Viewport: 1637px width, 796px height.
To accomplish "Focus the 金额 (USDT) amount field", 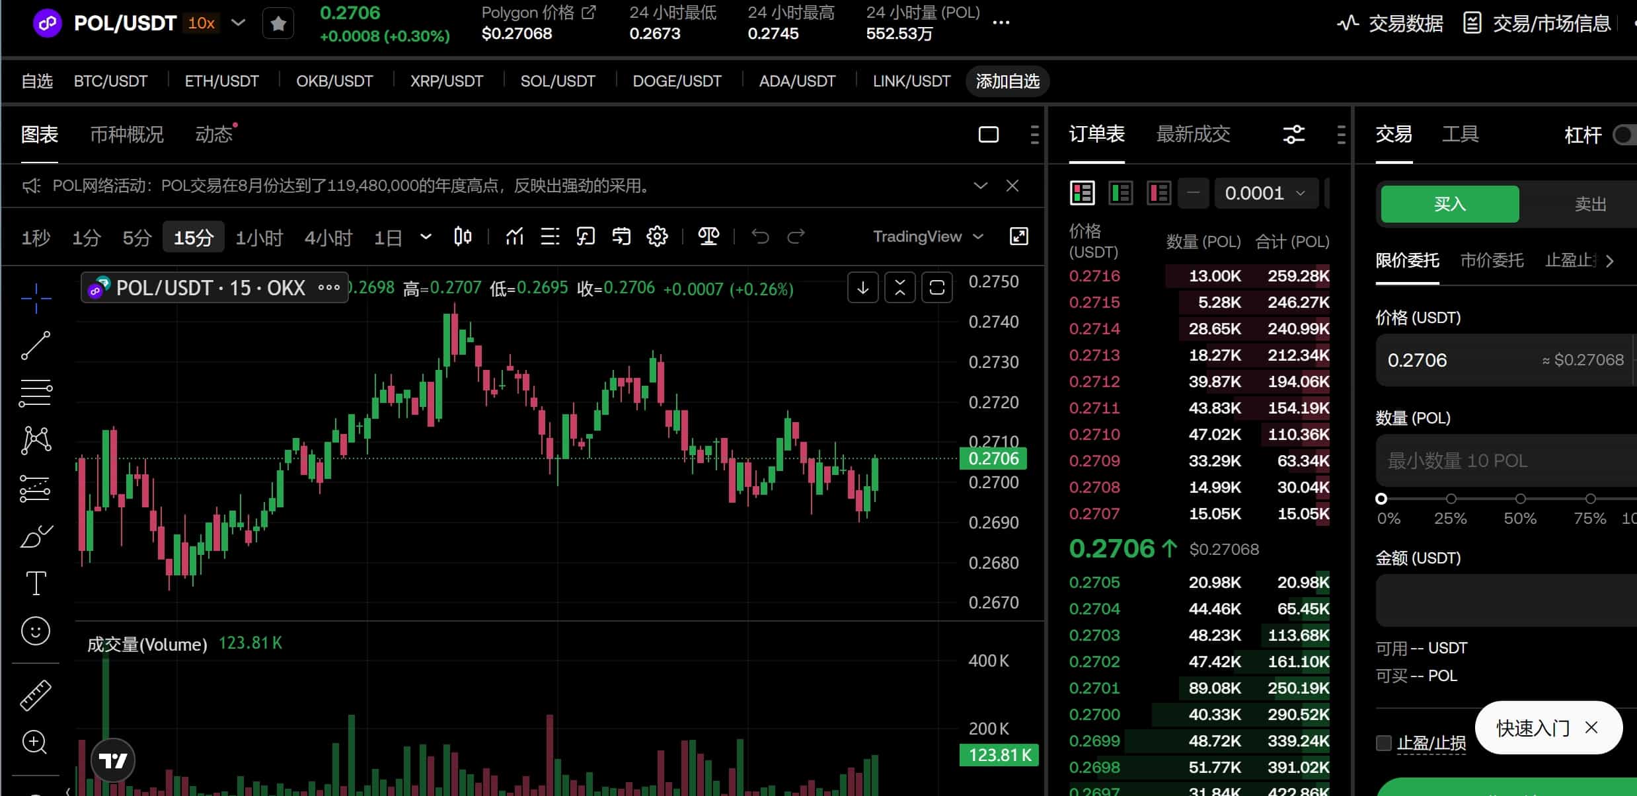I will tap(1506, 600).
